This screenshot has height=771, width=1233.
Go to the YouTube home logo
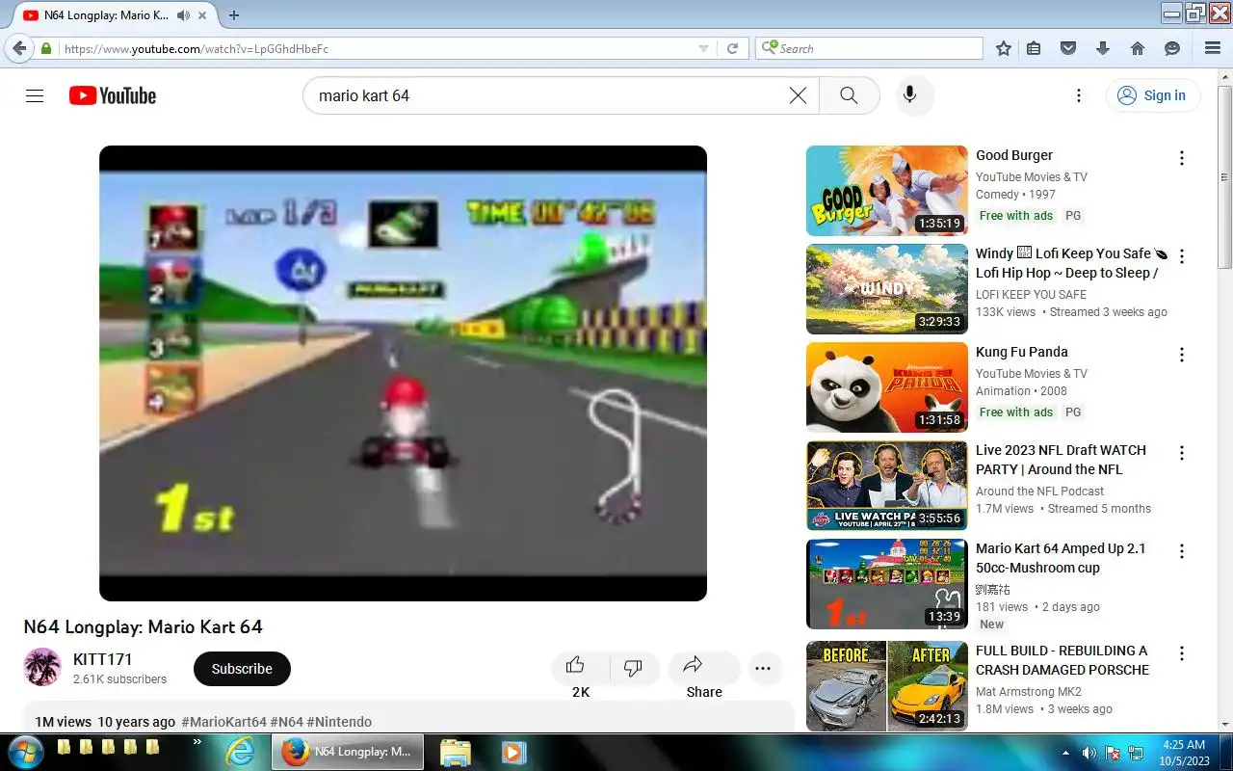click(x=113, y=95)
